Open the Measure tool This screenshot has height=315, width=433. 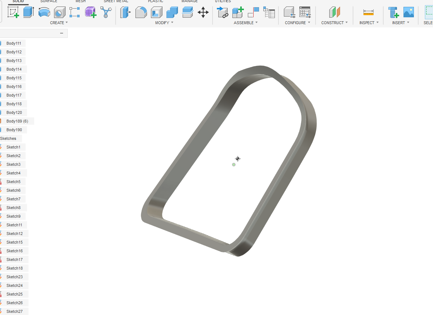point(369,13)
